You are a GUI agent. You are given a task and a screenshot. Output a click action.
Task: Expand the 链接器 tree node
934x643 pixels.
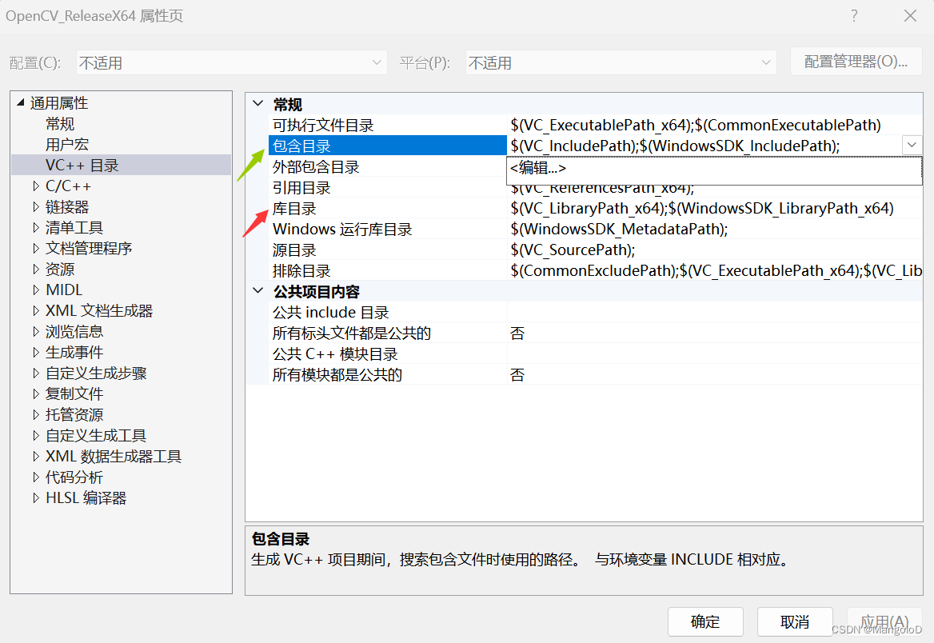[36, 207]
